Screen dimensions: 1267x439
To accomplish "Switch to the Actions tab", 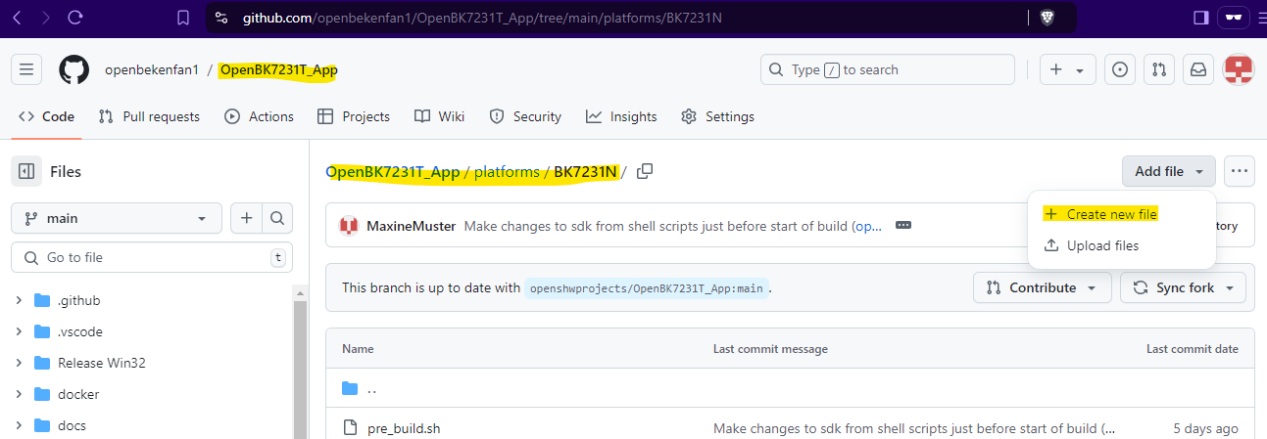I will click(260, 116).
